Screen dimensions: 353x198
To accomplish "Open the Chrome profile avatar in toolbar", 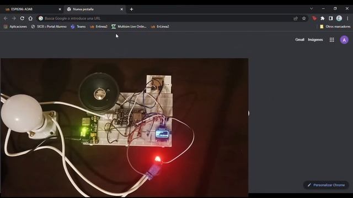I will click(339, 18).
